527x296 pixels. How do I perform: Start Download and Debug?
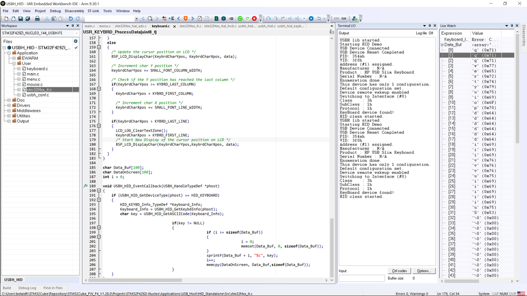240,18
